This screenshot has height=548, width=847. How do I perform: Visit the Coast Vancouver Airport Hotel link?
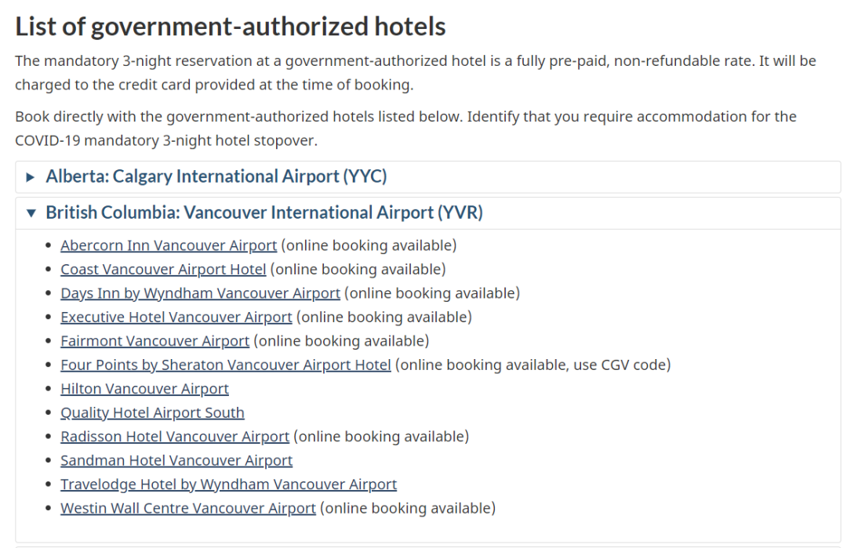tap(163, 269)
